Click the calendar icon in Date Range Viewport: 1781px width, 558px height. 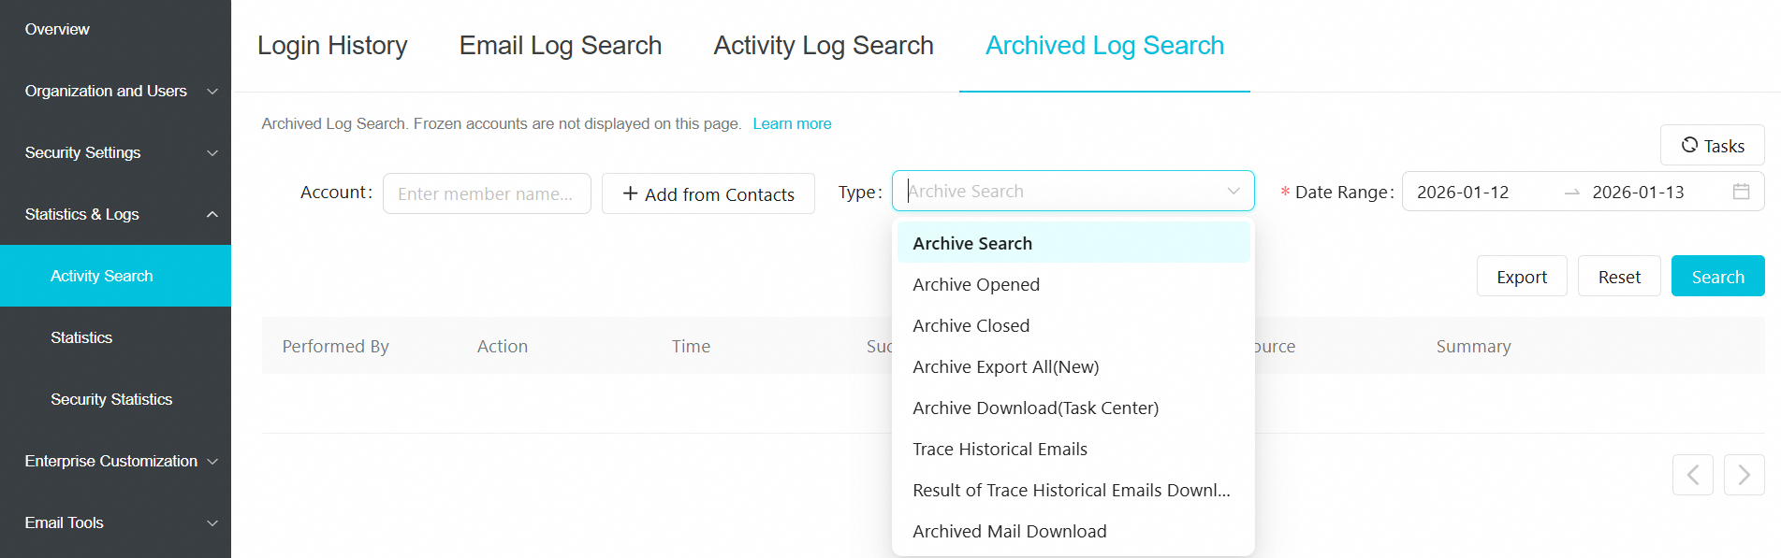(1741, 192)
